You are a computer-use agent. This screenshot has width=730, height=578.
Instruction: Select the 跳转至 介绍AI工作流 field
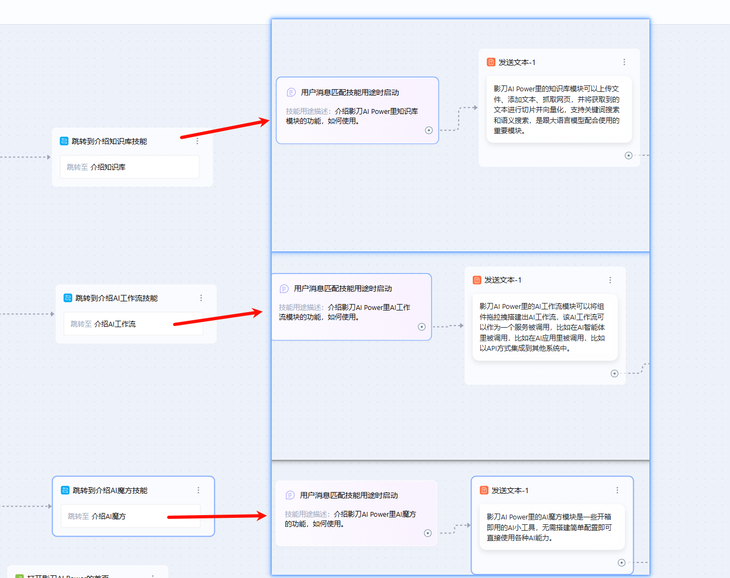point(133,324)
